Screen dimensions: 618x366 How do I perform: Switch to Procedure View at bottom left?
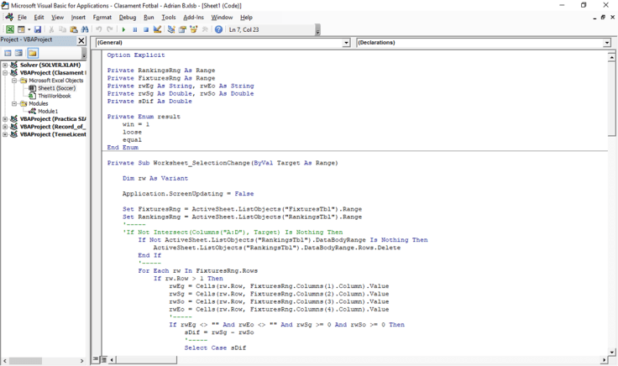(x=96, y=360)
